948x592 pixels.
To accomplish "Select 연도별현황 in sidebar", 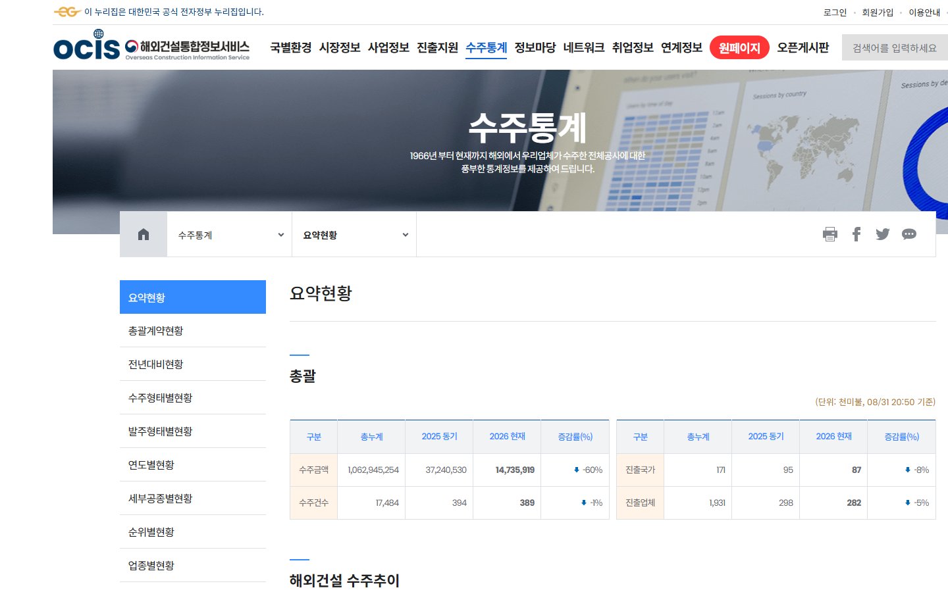I will [193, 465].
